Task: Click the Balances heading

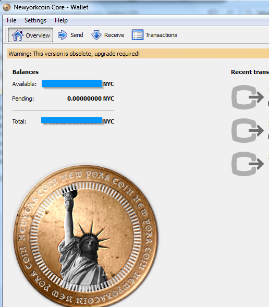Action: [x=26, y=72]
